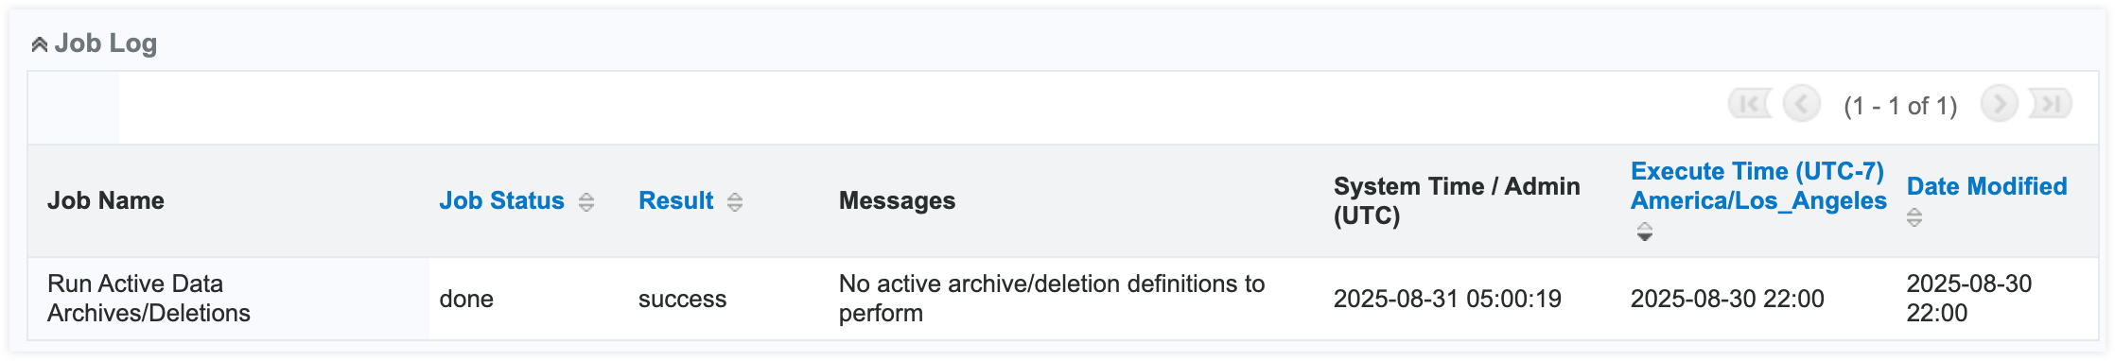Screen dimensions: 2115x361
Task: Click the 2025-08-31 05:00:19 system time cell
Action: [x=1447, y=299]
